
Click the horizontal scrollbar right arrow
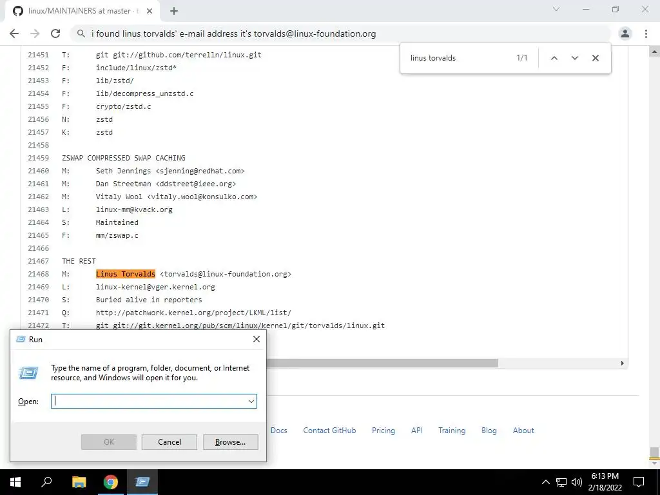(x=622, y=364)
